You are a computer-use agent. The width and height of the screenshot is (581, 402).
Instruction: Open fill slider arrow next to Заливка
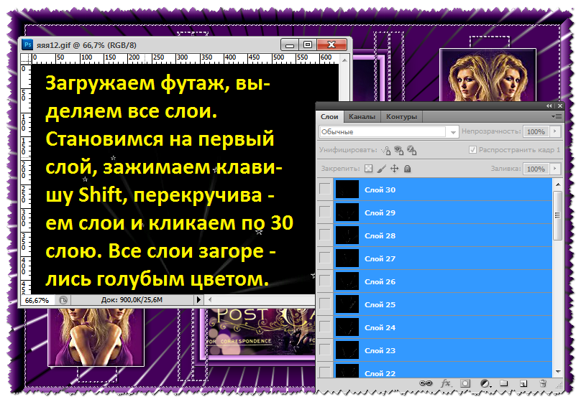coord(555,169)
